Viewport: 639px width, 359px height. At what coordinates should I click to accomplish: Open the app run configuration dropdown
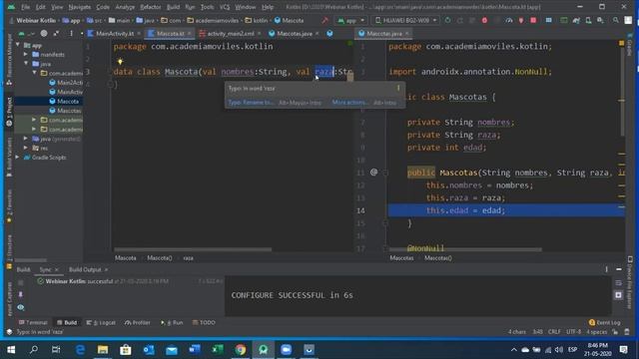click(x=350, y=20)
